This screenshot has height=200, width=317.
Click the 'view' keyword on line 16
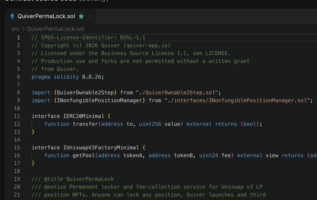pos(272,155)
